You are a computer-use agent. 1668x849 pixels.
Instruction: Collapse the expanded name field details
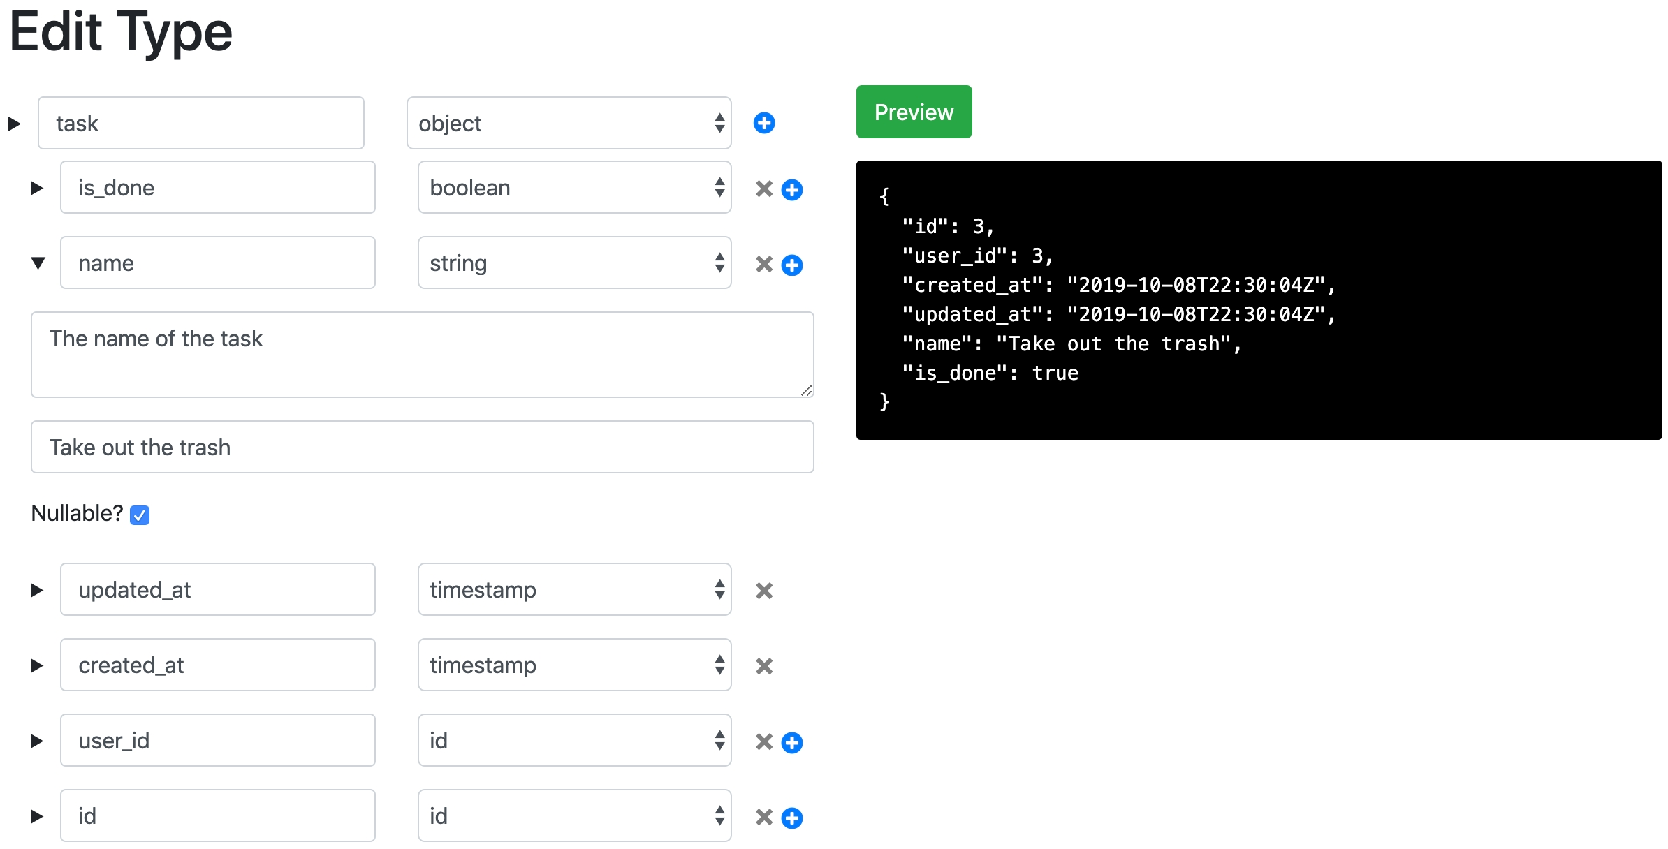[38, 263]
